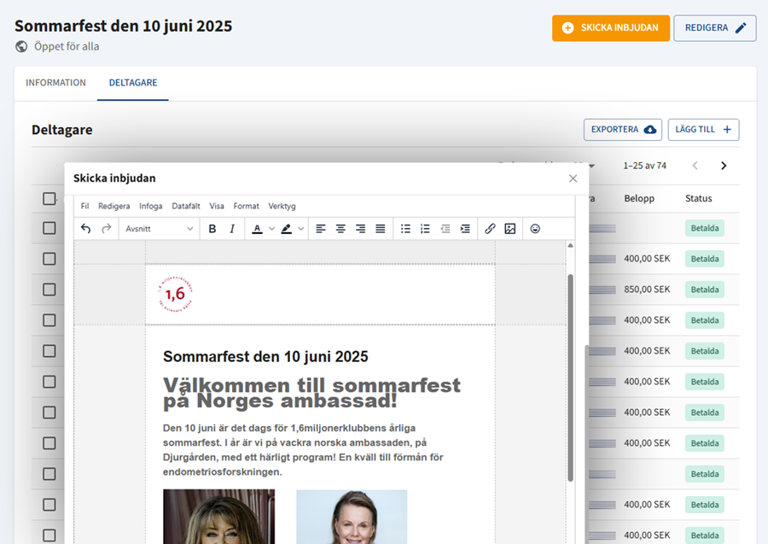Insert a hyperlink
This screenshot has width=768, height=544.
(491, 229)
